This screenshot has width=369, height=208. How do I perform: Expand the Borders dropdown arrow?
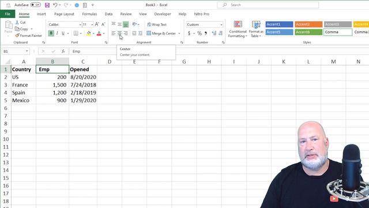pos(81,34)
